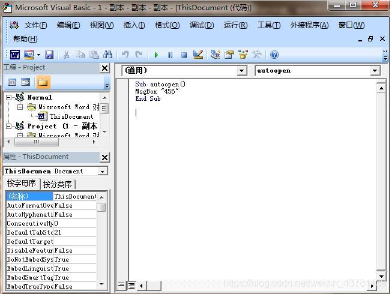Image resolution: width=392 pixels, height=294 pixels.
Task: Click the ConsecutiveHyphens value 0
Action: click(75, 223)
